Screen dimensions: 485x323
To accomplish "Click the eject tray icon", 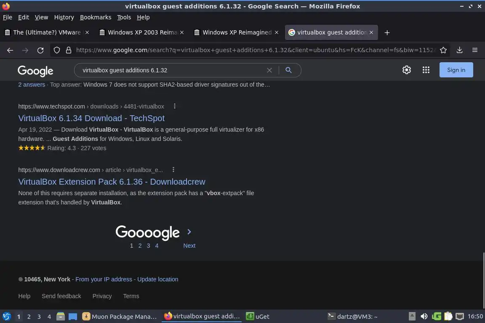I will [x=412, y=316].
